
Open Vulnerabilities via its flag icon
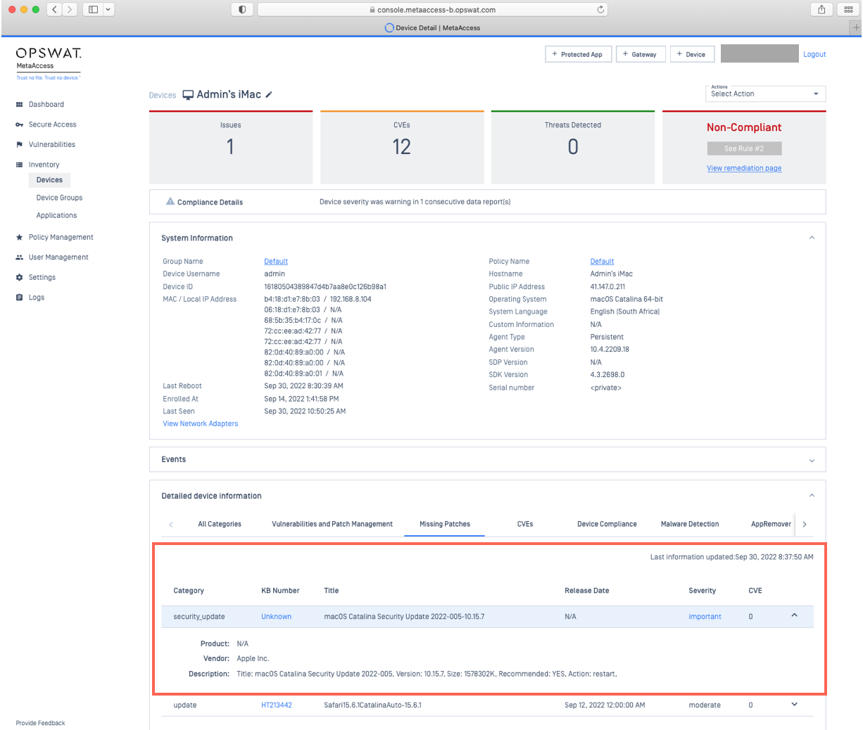(19, 145)
